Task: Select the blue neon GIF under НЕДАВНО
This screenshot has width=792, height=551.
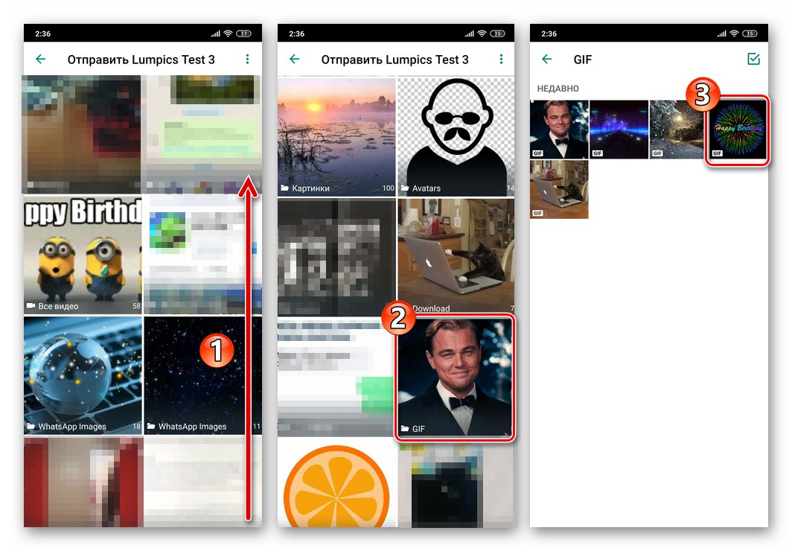Action: [618, 129]
